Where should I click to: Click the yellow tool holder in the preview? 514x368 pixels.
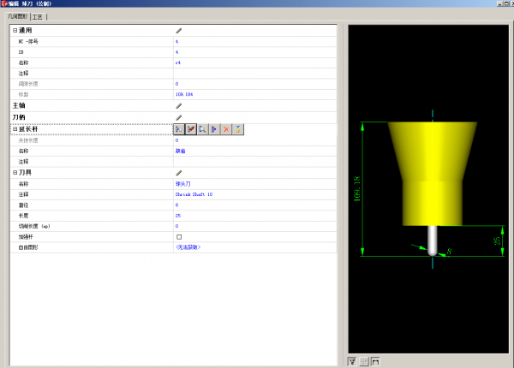pos(433,174)
